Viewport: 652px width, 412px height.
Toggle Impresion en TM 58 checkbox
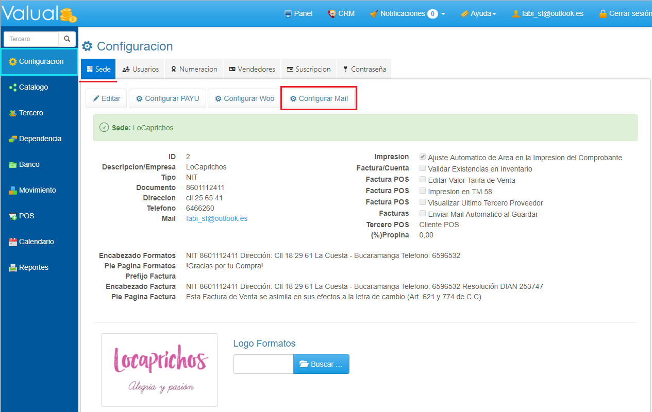[423, 191]
